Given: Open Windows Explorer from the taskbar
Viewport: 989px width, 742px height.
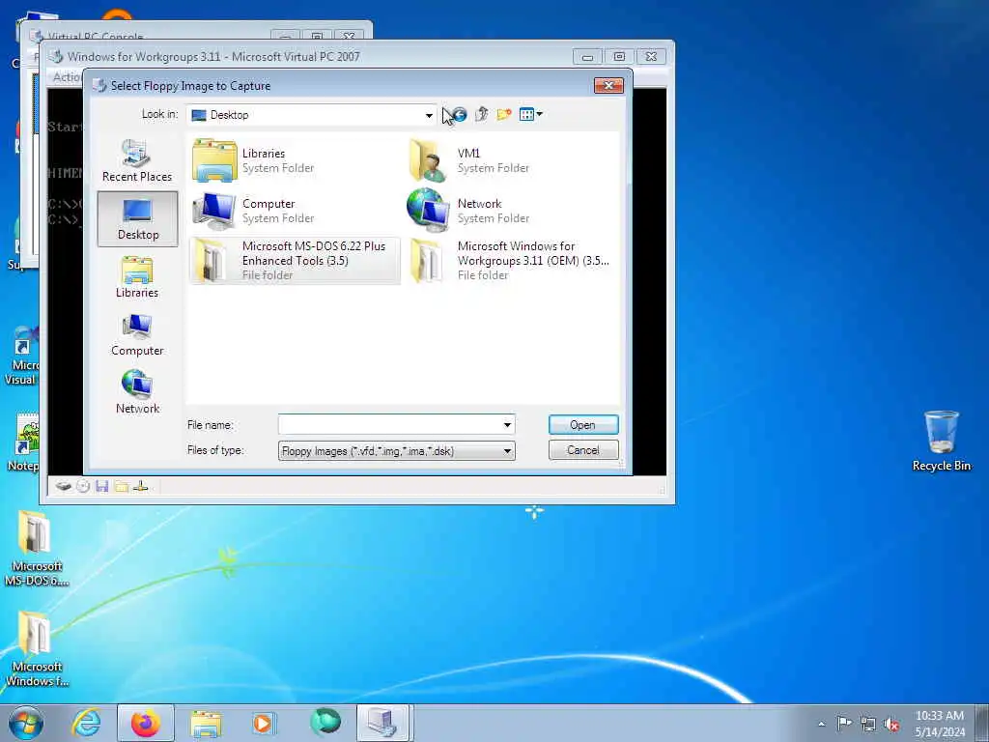Looking at the screenshot, I should [206, 723].
